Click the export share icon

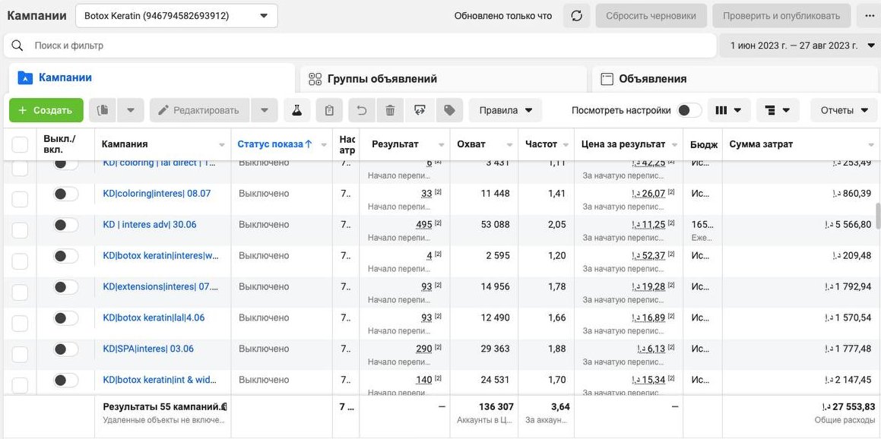420,110
